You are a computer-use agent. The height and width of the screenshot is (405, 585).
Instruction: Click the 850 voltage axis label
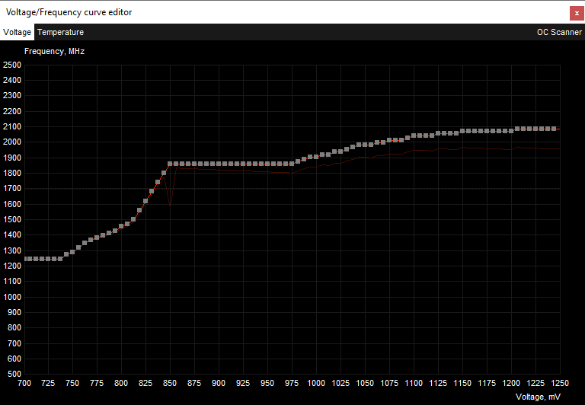170,383
